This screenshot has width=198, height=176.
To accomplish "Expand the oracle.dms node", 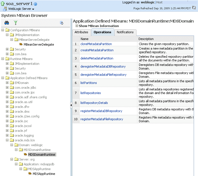I will click(7, 112).
